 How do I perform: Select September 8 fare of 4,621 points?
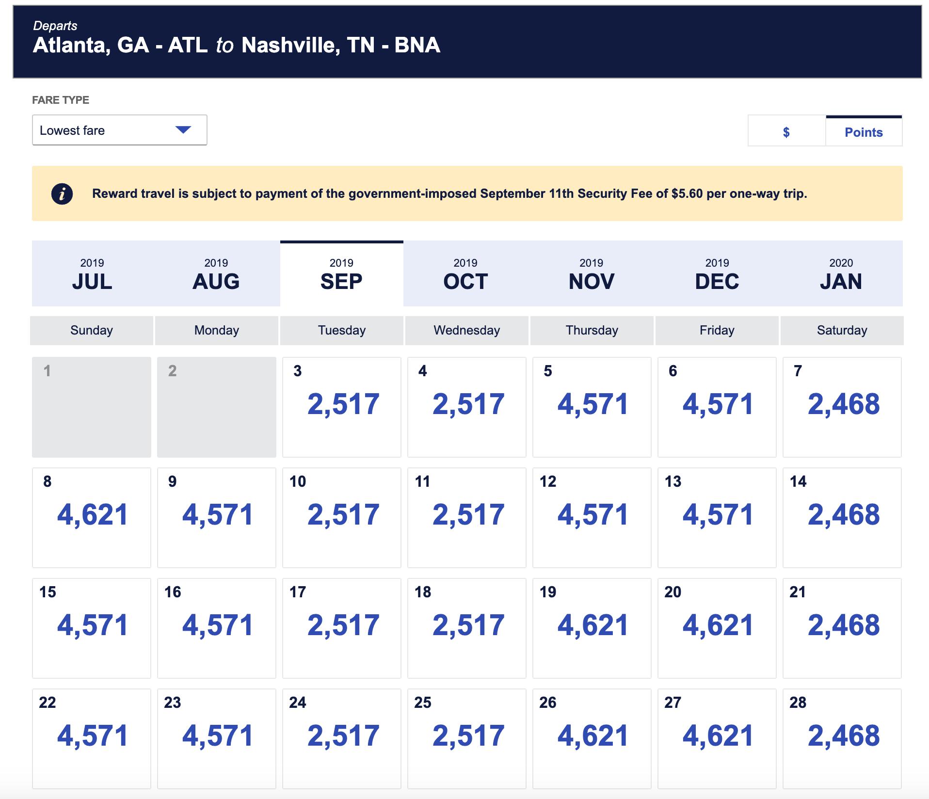[92, 518]
